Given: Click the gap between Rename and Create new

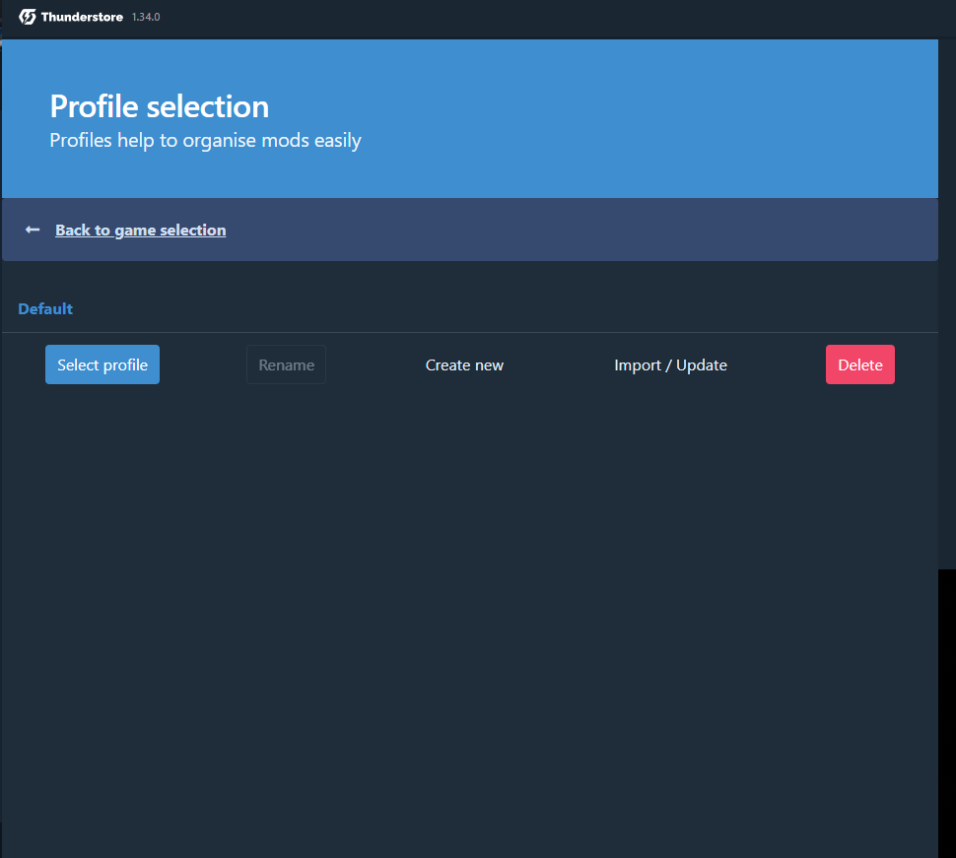Looking at the screenshot, I should coord(375,364).
